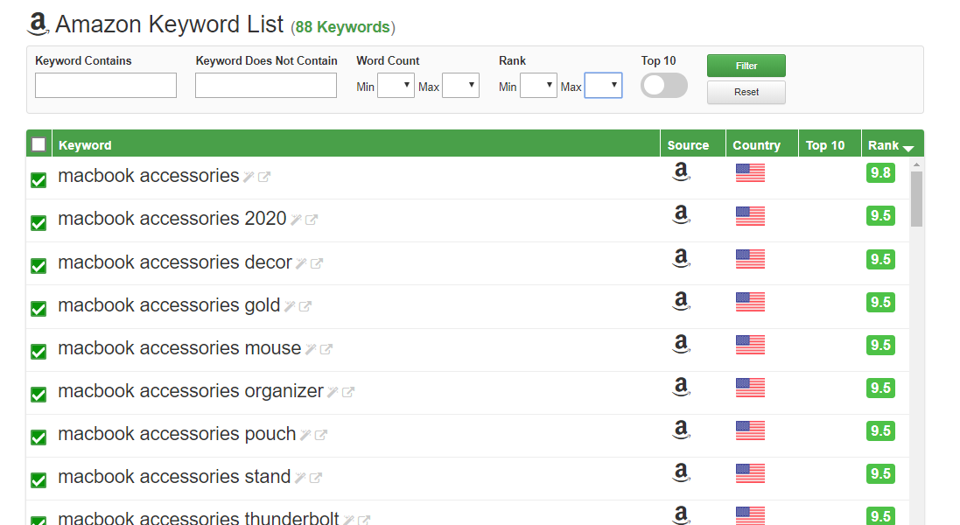Click the edit pencil icon beside 'macbook accessories 2020'

[x=296, y=220]
